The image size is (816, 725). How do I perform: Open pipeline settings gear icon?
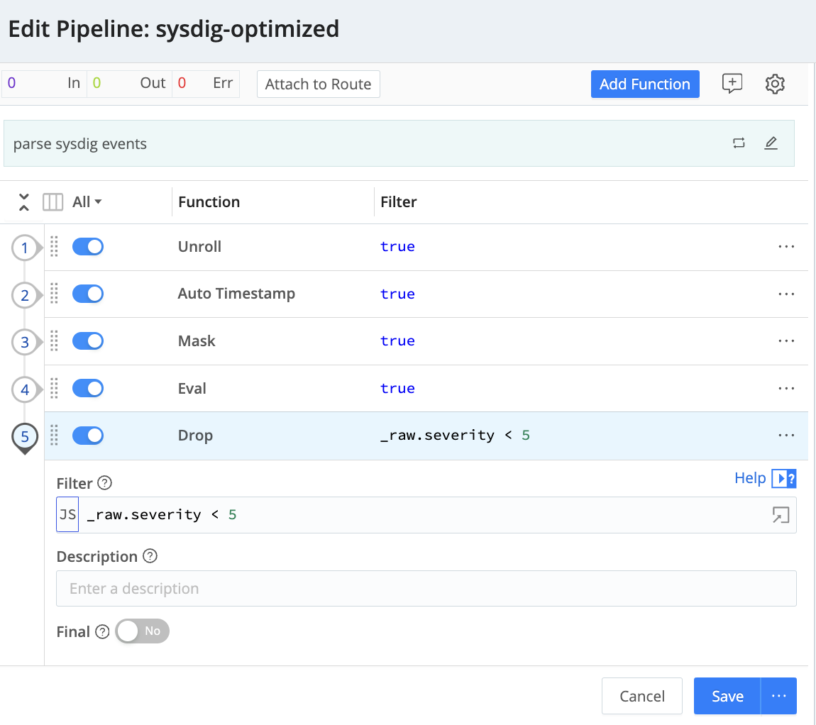point(774,84)
